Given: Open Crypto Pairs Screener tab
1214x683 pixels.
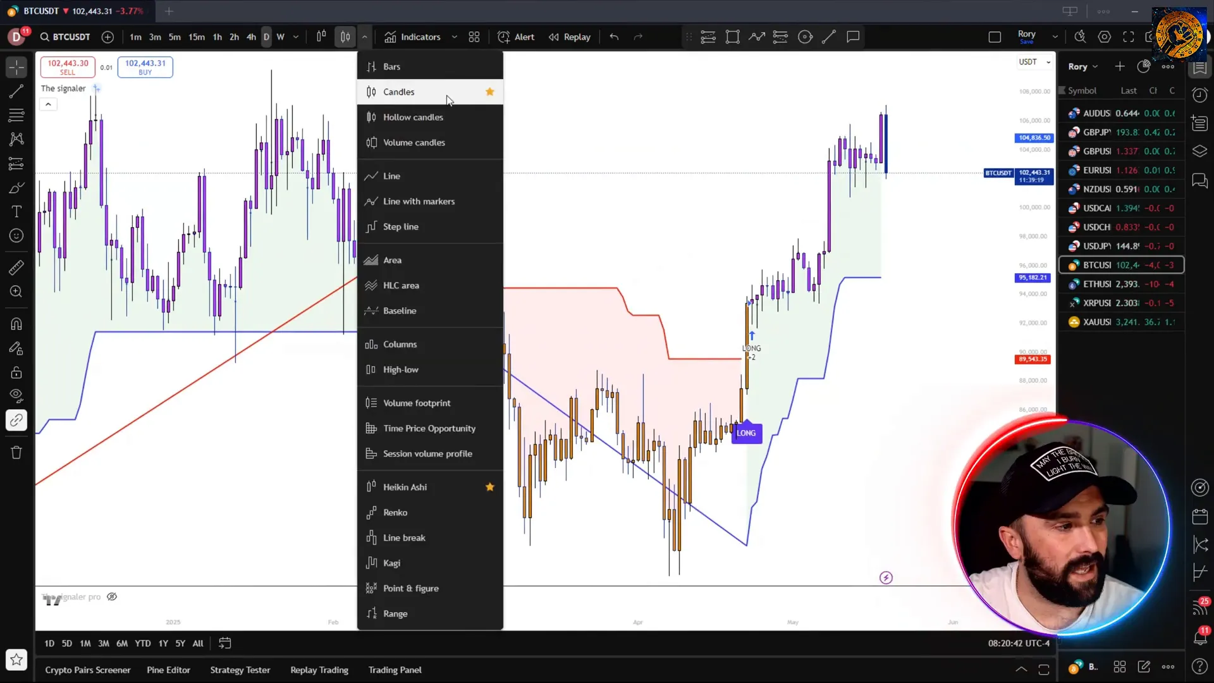Looking at the screenshot, I should pos(88,670).
